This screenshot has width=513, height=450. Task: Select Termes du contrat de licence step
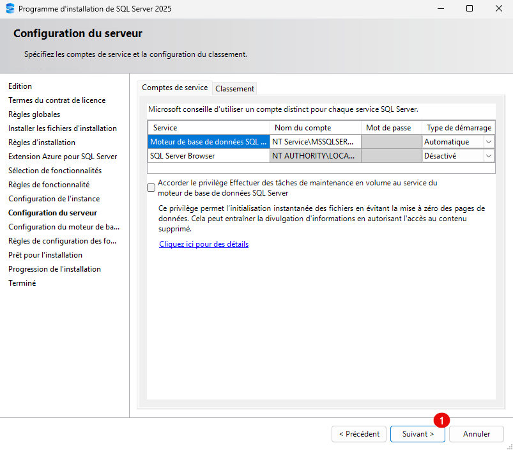pos(57,100)
